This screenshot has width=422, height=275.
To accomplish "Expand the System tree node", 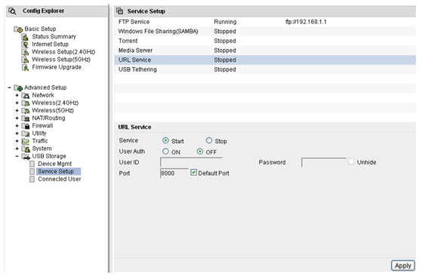I will 17,148.
